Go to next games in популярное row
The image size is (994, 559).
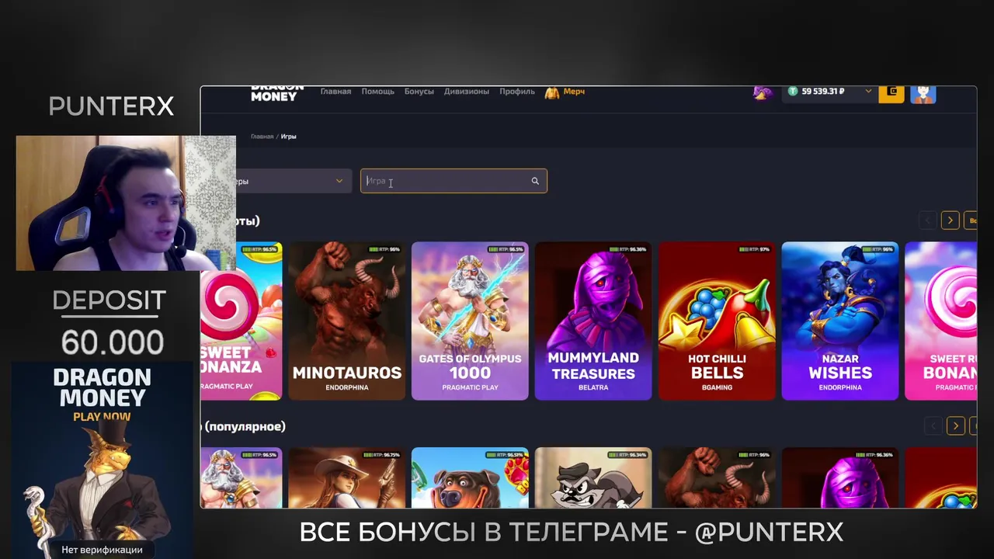(956, 425)
